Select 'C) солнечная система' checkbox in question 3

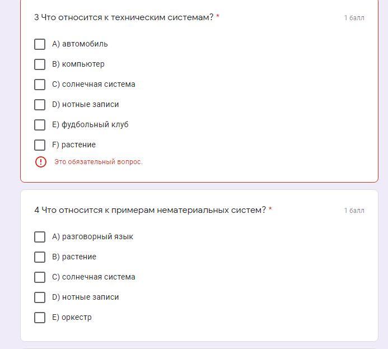click(40, 85)
